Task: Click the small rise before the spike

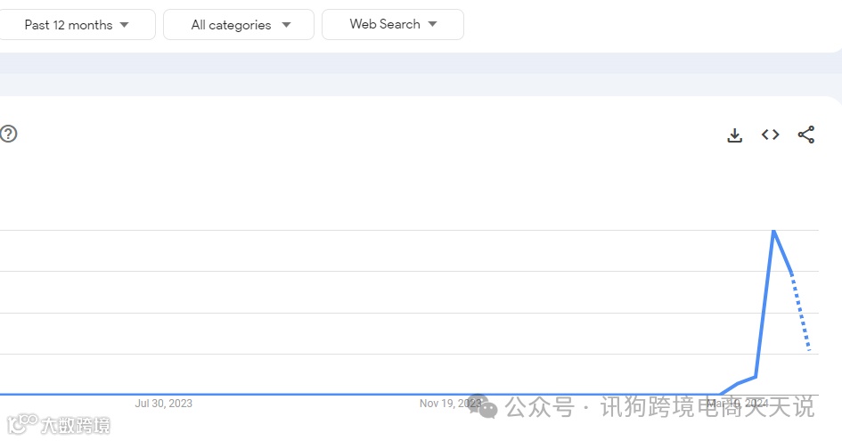Action: (x=747, y=380)
